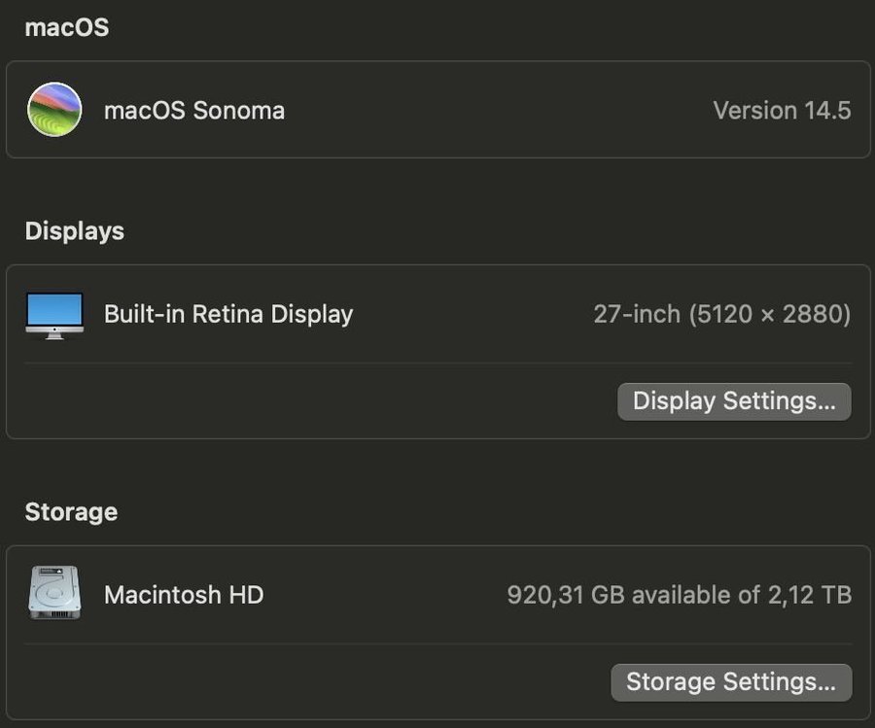
Task: Open Display Settings
Action: click(734, 401)
